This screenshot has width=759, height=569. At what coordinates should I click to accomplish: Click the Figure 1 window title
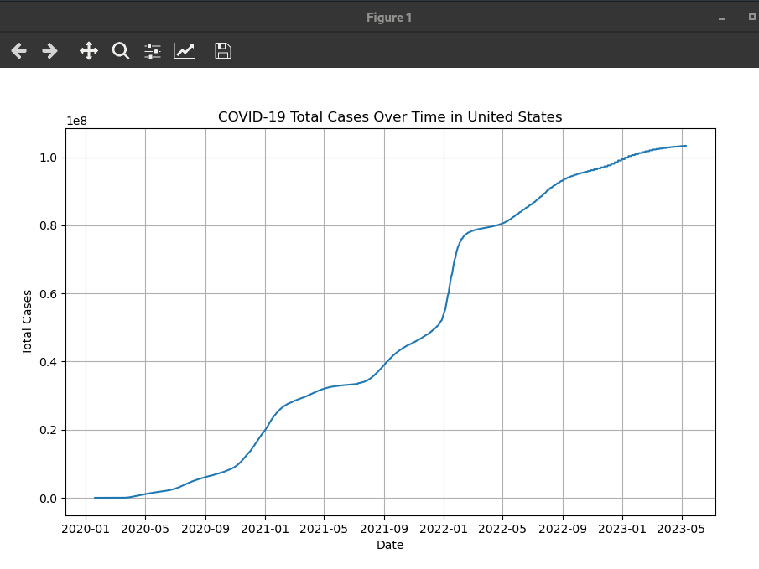pos(389,18)
